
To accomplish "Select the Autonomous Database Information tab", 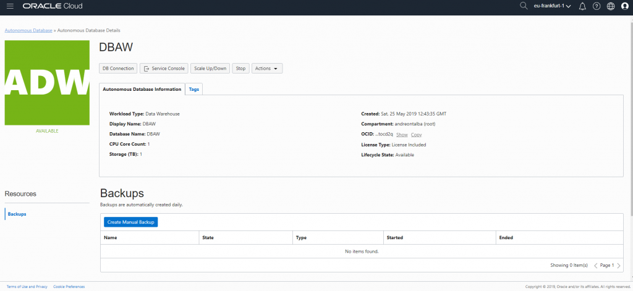I will (x=142, y=89).
